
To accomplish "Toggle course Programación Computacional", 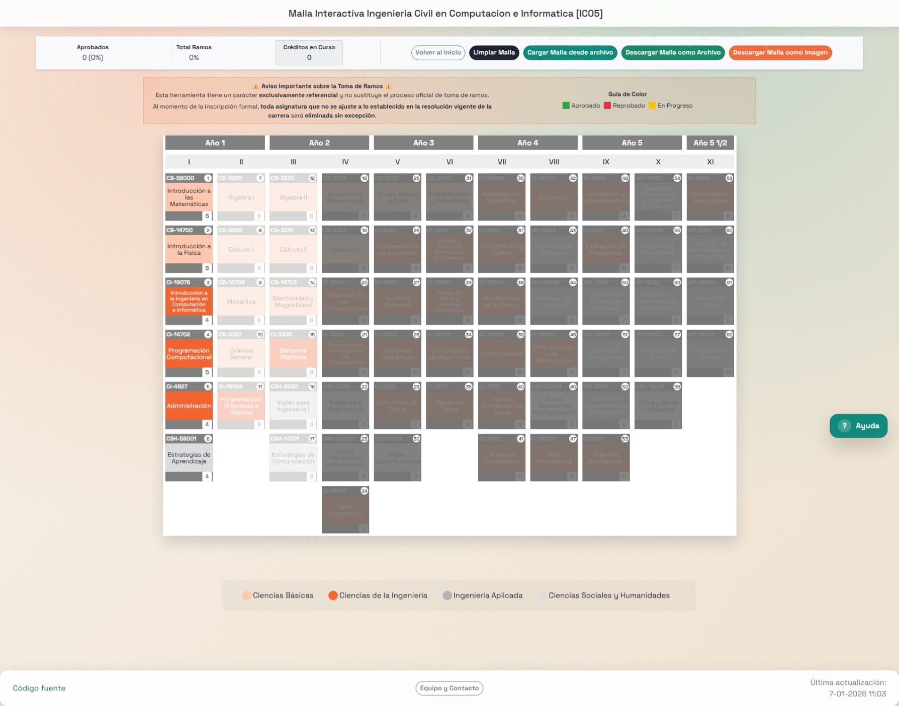I will (x=189, y=354).
